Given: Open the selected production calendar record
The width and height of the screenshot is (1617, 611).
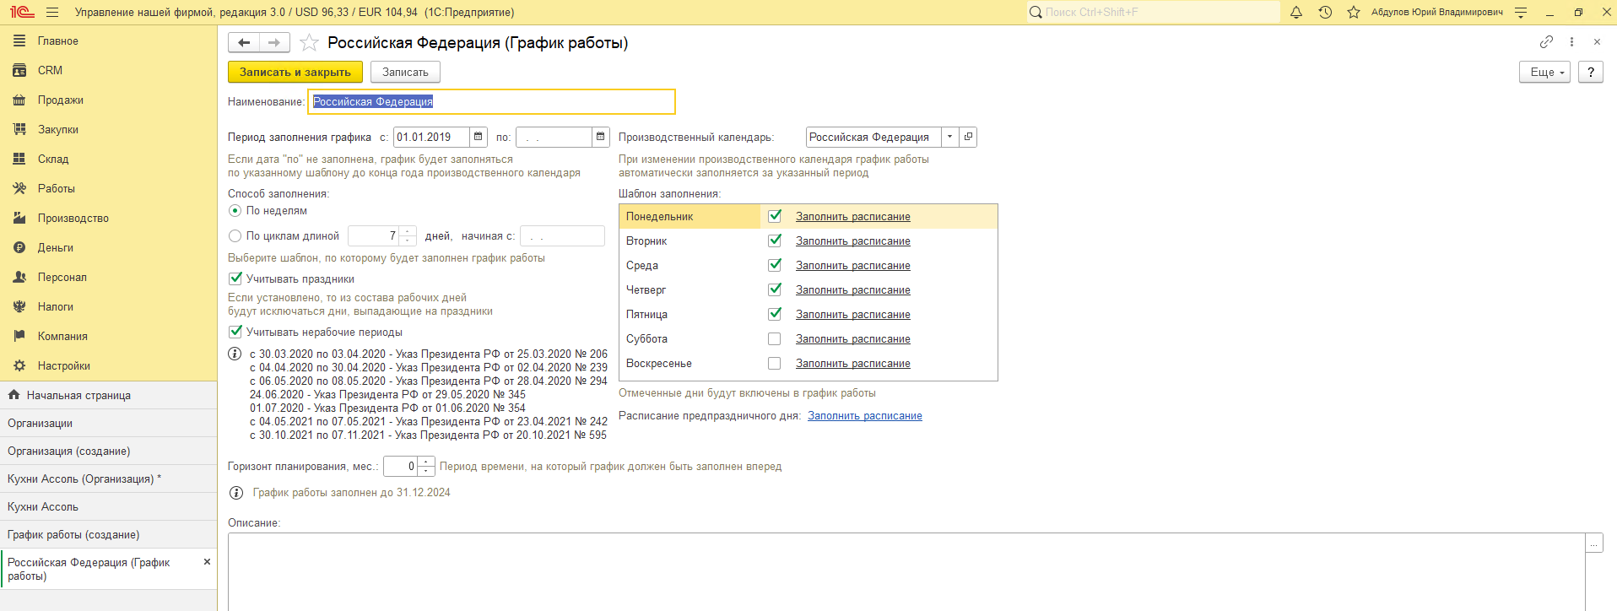Looking at the screenshot, I should (x=968, y=137).
